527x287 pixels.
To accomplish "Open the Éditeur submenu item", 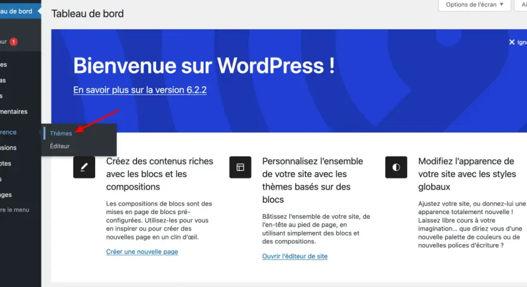I will (59, 146).
